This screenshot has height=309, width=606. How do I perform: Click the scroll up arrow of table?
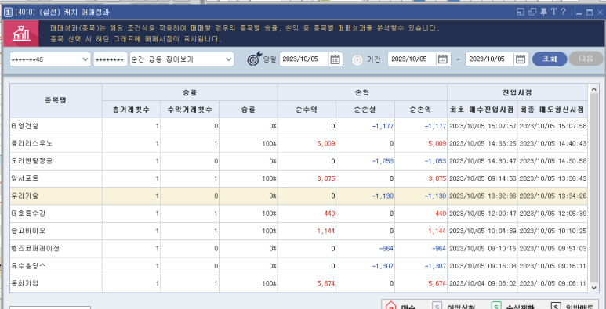(x=593, y=89)
